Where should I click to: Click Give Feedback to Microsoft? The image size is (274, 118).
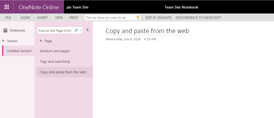pos(198,17)
